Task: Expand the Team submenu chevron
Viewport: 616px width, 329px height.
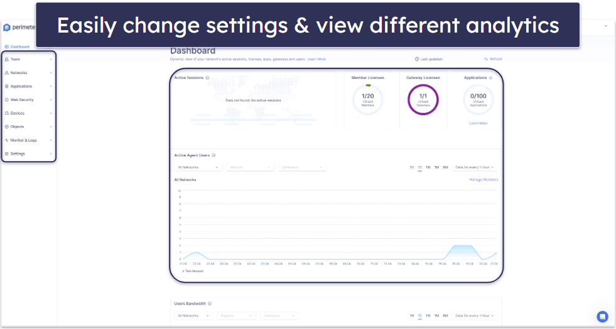Action: pos(51,59)
